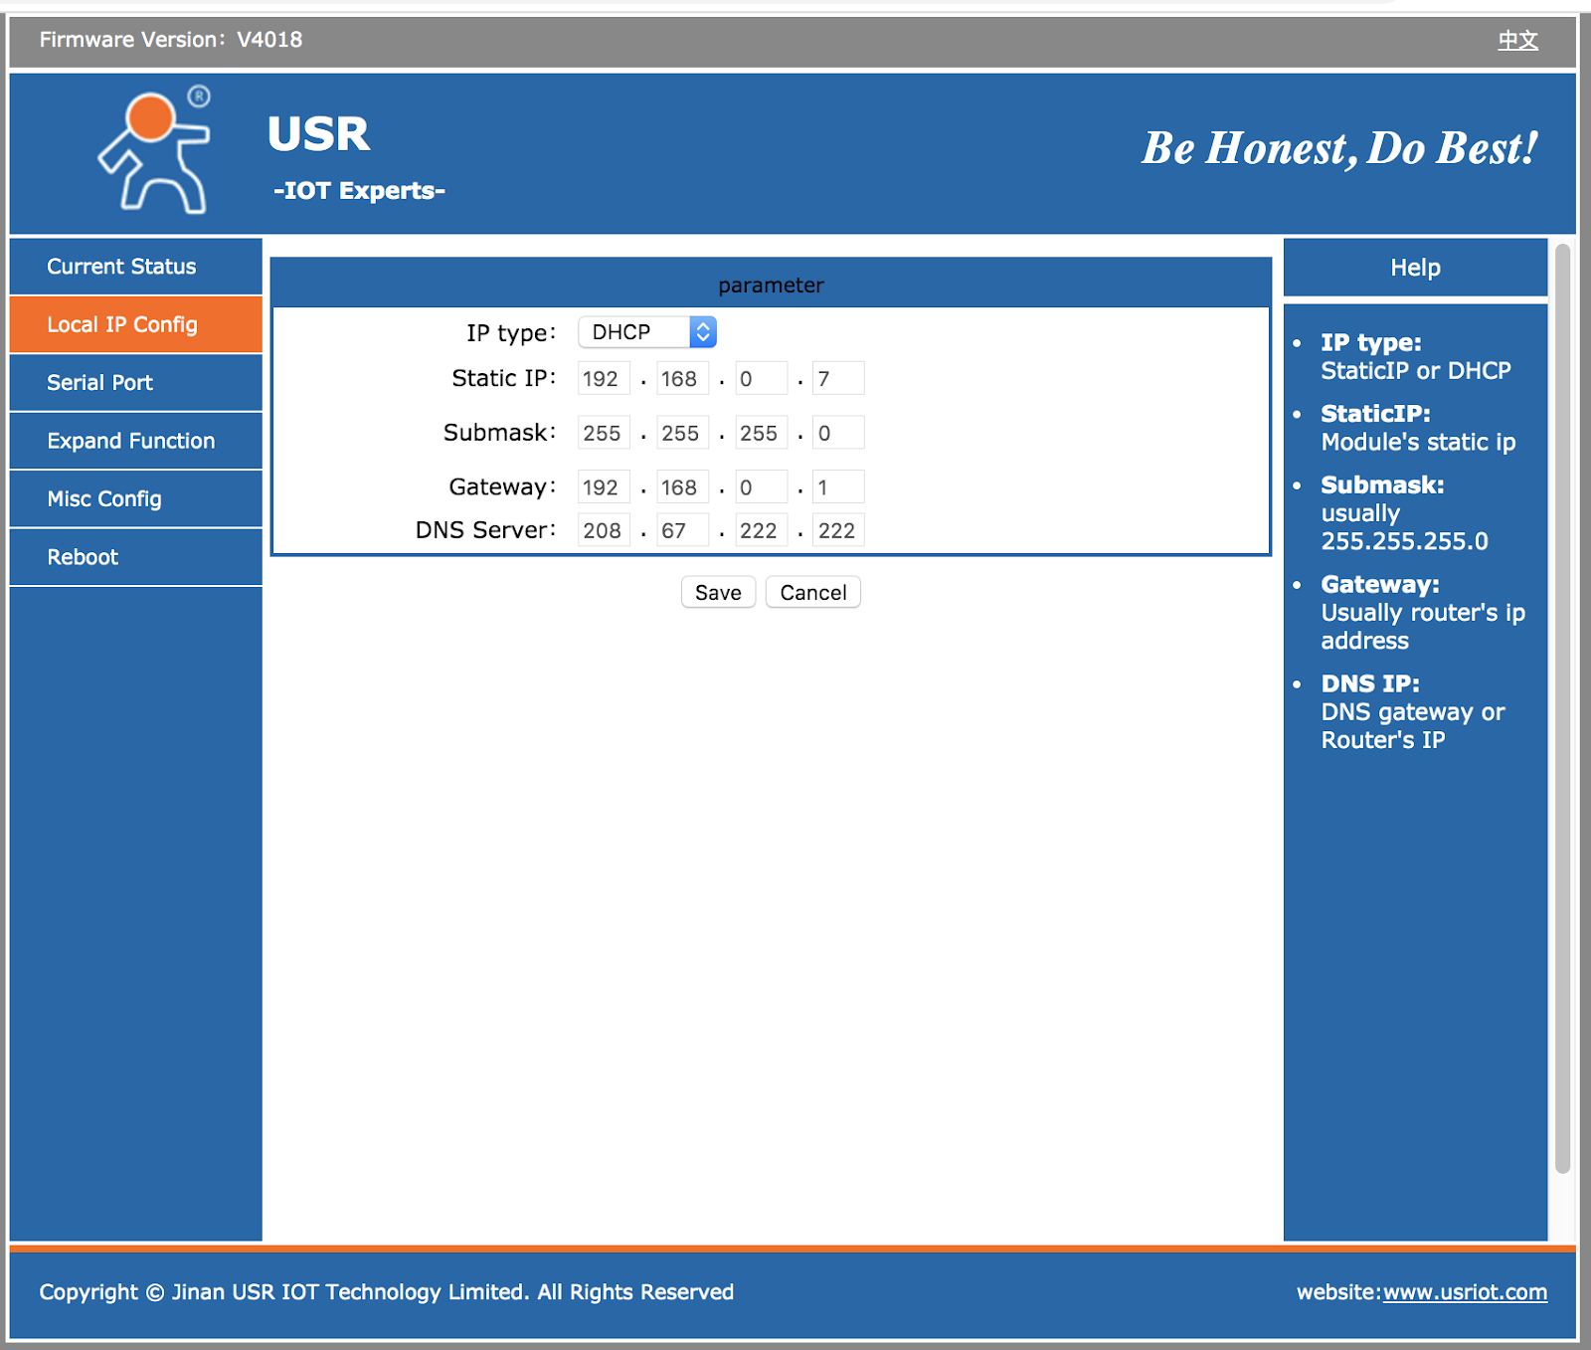Screen dimensions: 1591x1350
Task: Click Submask second octet field
Action: click(x=682, y=433)
